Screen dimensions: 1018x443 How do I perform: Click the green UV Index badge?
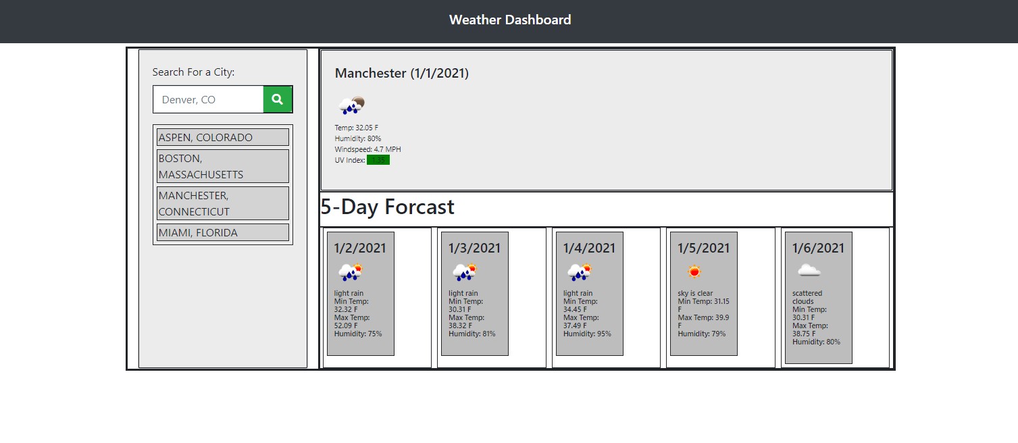tap(378, 160)
